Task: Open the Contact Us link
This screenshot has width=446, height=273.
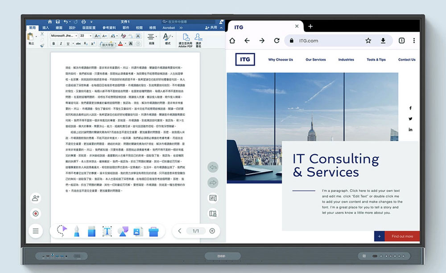Action: coord(406,60)
